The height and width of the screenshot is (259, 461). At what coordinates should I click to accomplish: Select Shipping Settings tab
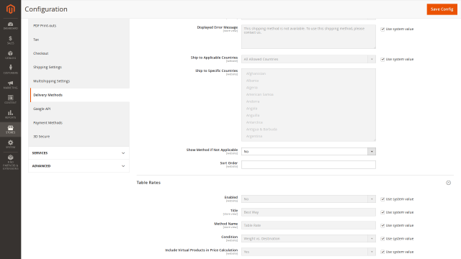pos(79,67)
